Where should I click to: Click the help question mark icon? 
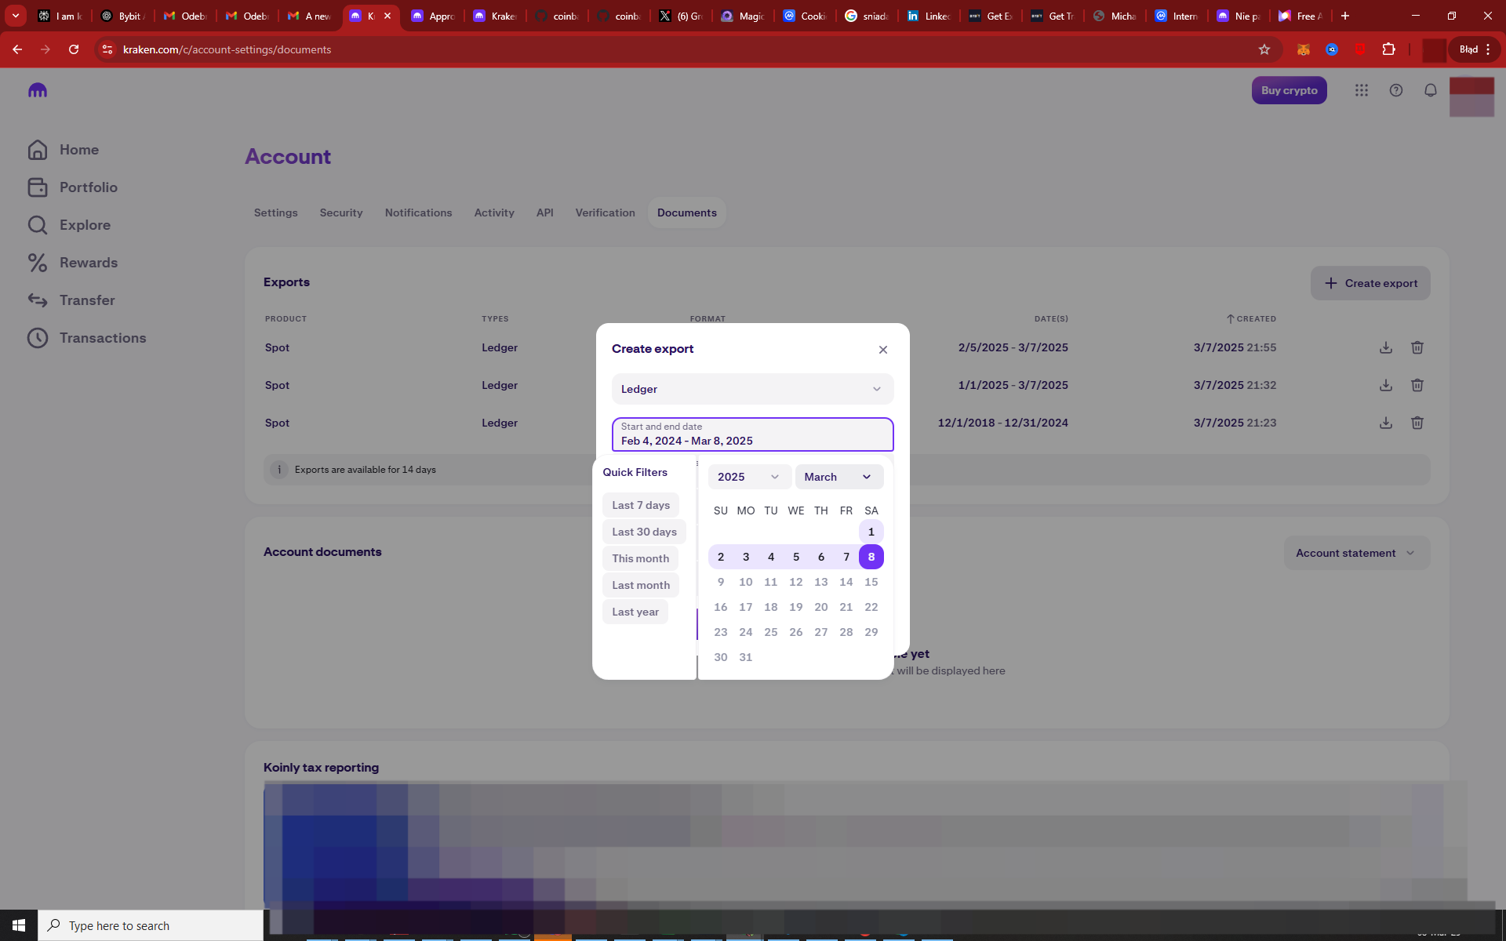1396,90
